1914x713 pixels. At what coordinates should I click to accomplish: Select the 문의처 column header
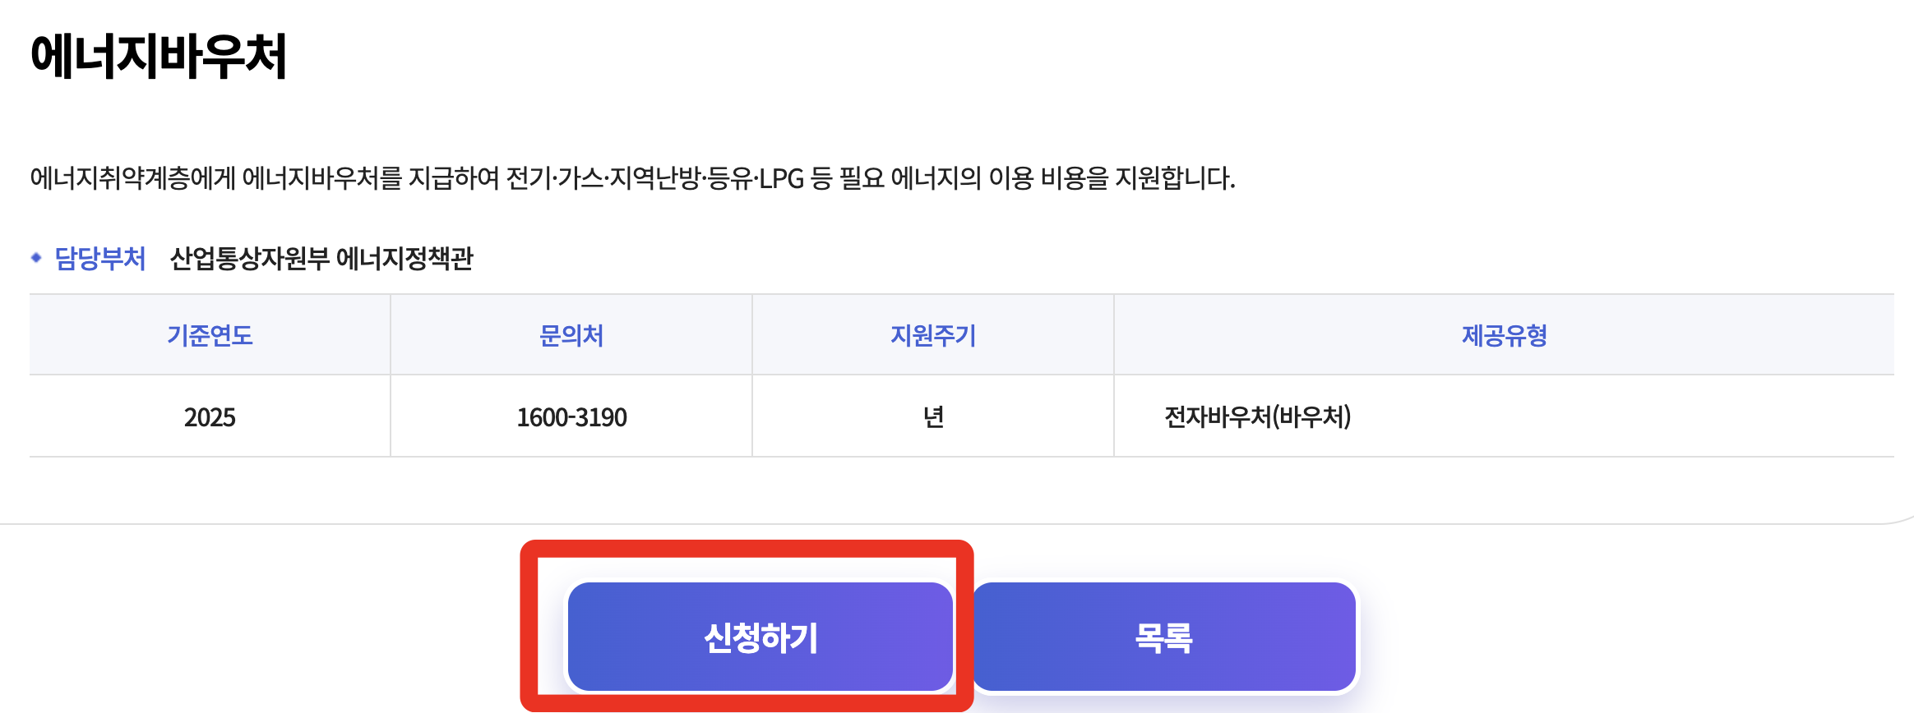click(571, 335)
